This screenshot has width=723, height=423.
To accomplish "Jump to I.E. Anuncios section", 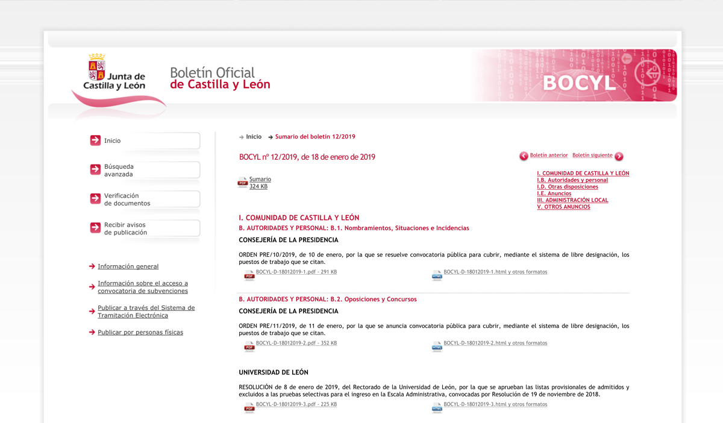I will [554, 193].
